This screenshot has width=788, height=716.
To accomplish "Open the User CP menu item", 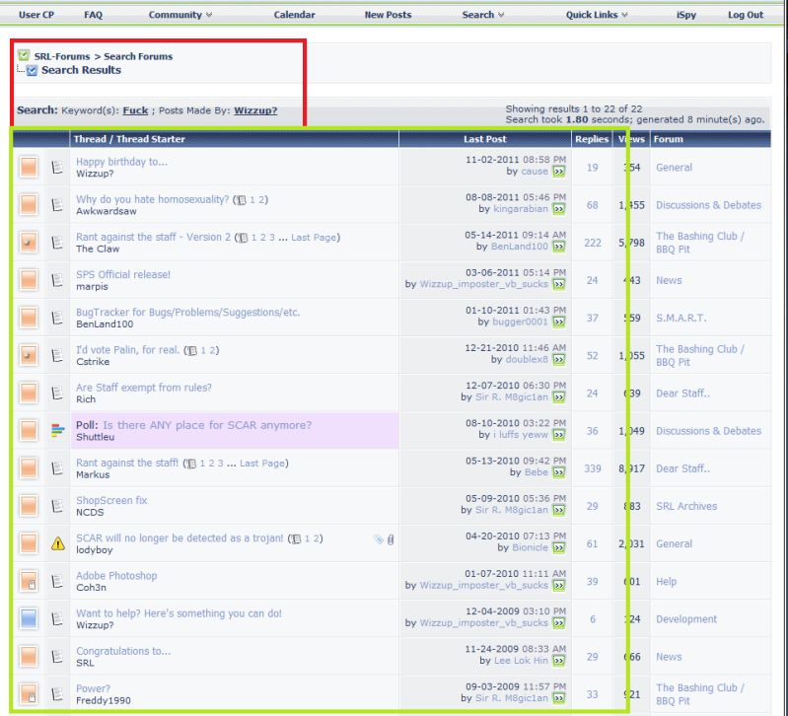I will 36,15.
